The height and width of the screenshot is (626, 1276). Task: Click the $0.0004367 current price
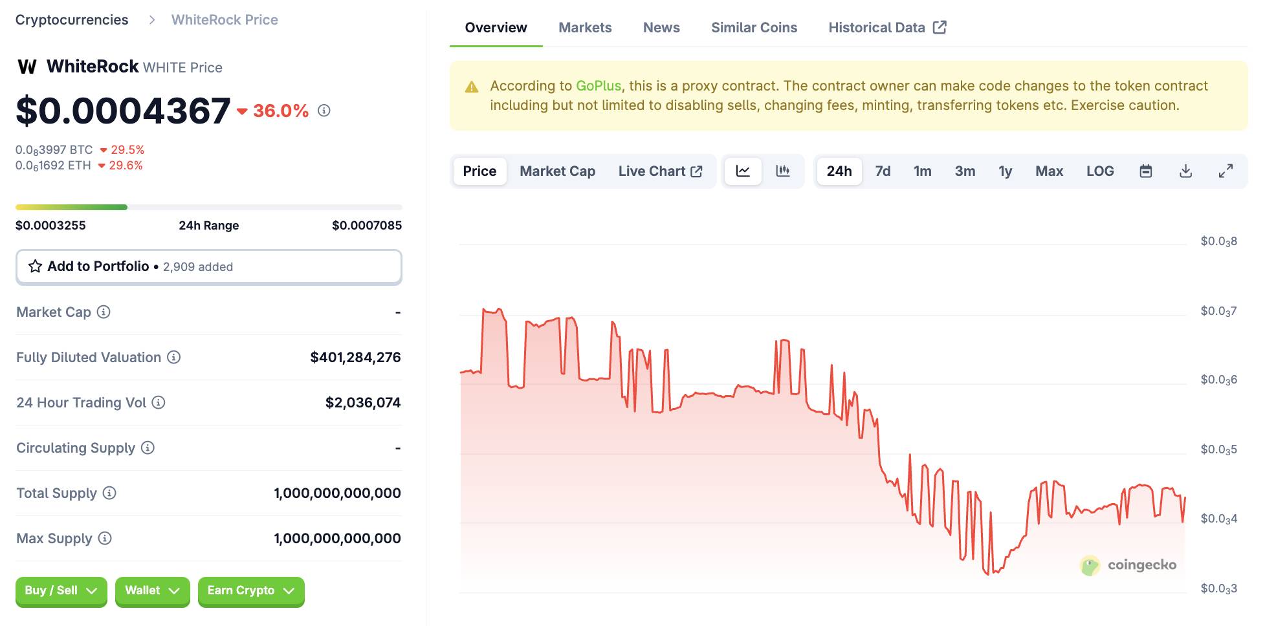point(123,111)
